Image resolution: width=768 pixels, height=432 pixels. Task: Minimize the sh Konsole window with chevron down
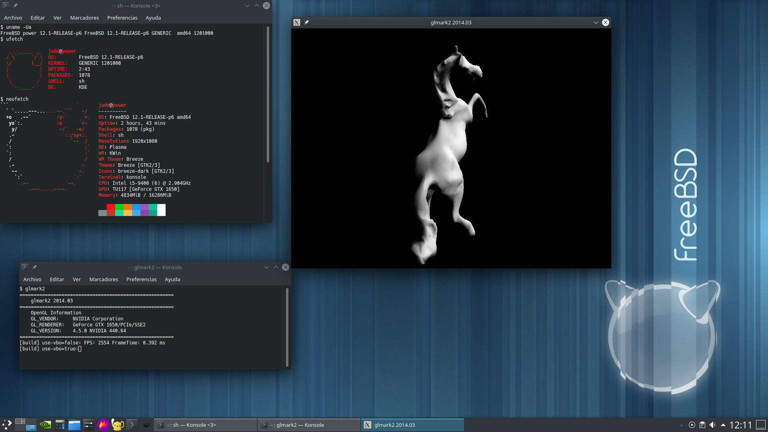(x=247, y=6)
